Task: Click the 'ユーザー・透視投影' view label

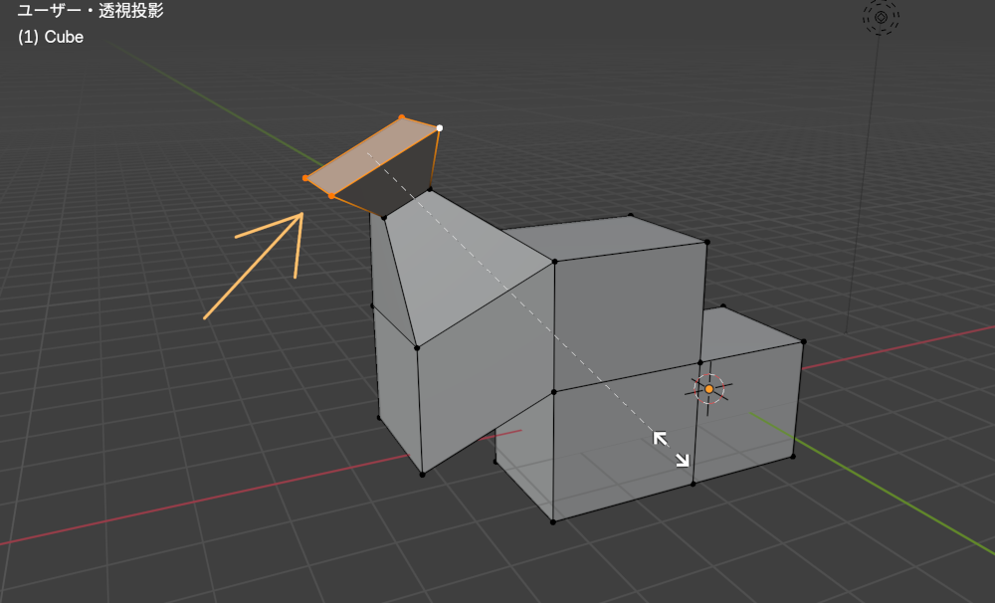Action: click(x=91, y=11)
